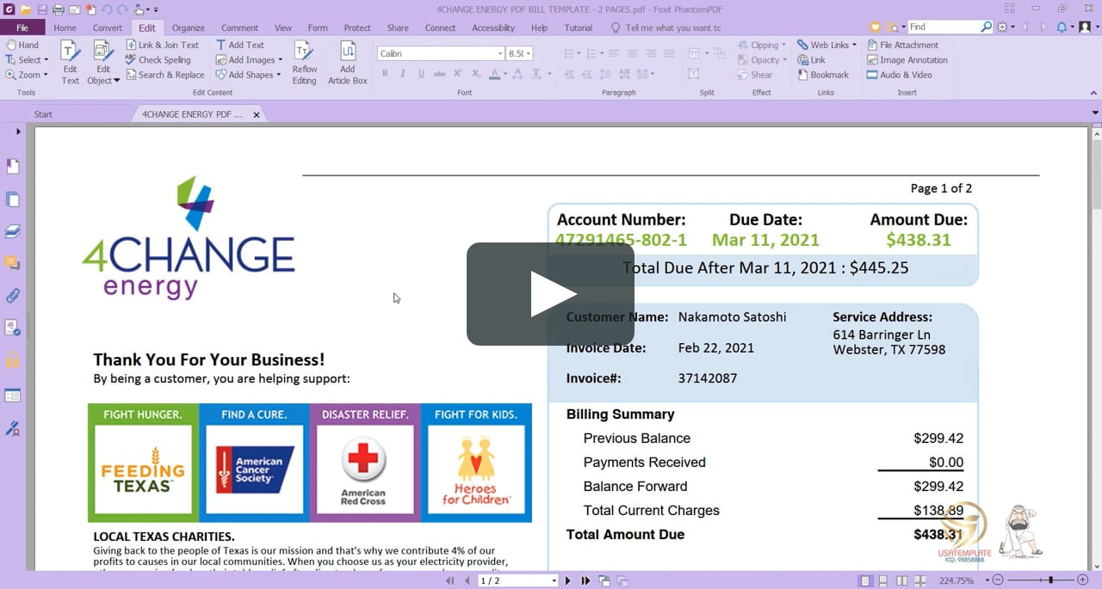Enable single page view mode

tap(865, 581)
